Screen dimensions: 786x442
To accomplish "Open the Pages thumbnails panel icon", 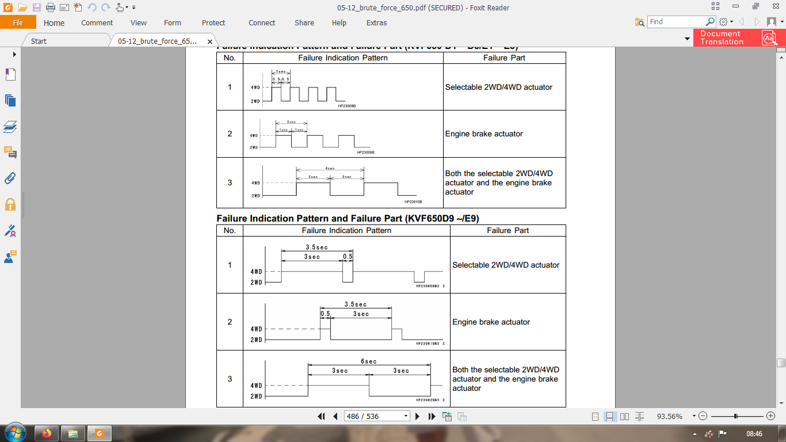I will click(10, 100).
